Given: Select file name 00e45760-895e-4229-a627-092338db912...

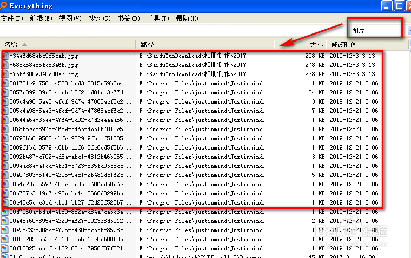Looking at the screenshot, I should 70,221.
